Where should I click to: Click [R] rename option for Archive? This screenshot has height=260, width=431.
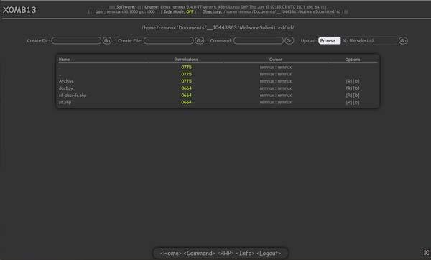tap(349, 81)
